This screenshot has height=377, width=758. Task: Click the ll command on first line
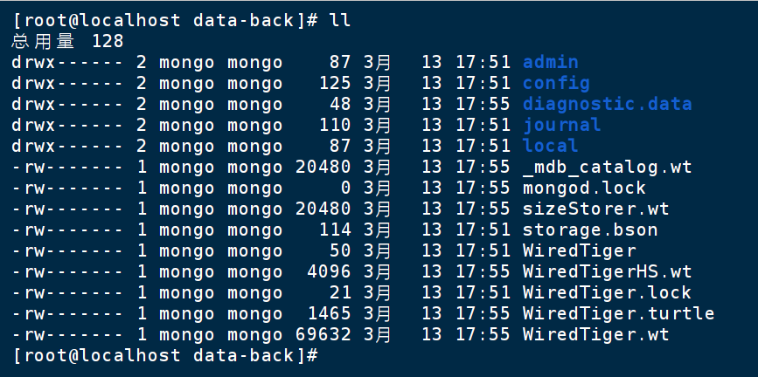tap(339, 19)
